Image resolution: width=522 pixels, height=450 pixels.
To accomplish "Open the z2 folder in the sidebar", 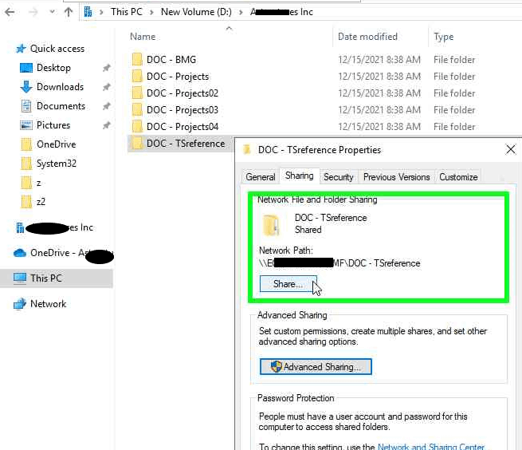I will (41, 202).
